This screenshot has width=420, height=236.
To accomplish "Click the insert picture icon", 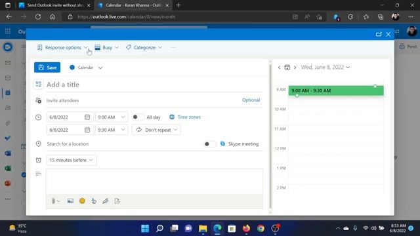I will (x=70, y=201).
